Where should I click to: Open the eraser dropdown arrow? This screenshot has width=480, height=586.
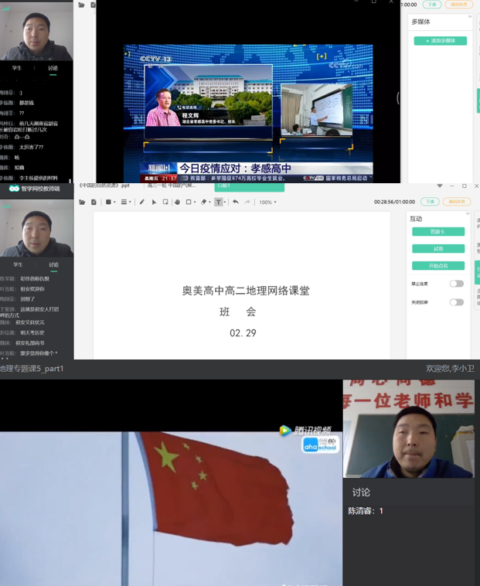coord(209,203)
